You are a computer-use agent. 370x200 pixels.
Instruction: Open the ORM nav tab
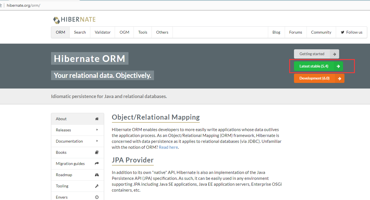(60, 32)
